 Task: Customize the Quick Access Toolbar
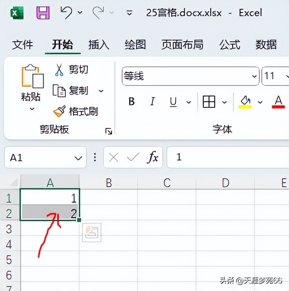(x=129, y=13)
